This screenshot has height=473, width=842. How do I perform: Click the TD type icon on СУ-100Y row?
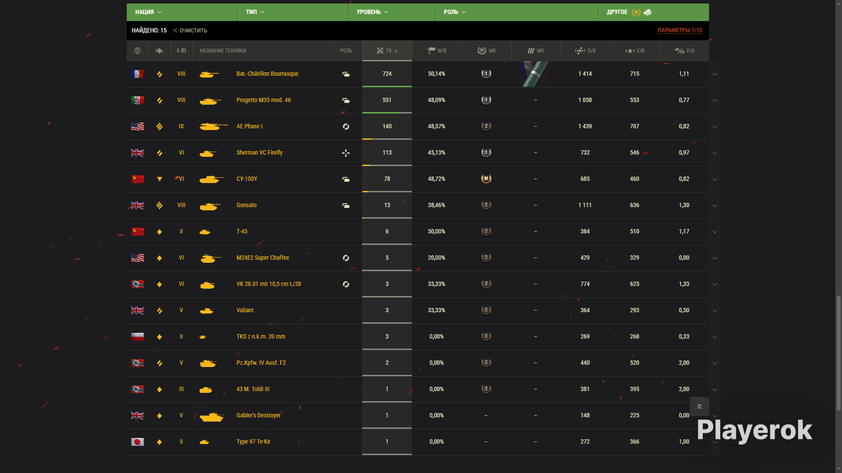tap(160, 179)
